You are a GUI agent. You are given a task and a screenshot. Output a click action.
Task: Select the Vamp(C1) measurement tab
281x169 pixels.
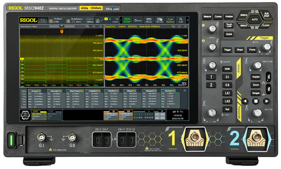pos(168,91)
